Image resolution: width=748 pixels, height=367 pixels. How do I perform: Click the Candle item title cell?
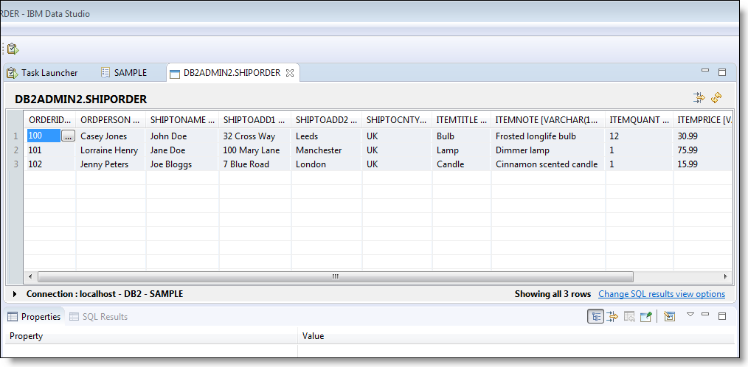[461, 164]
